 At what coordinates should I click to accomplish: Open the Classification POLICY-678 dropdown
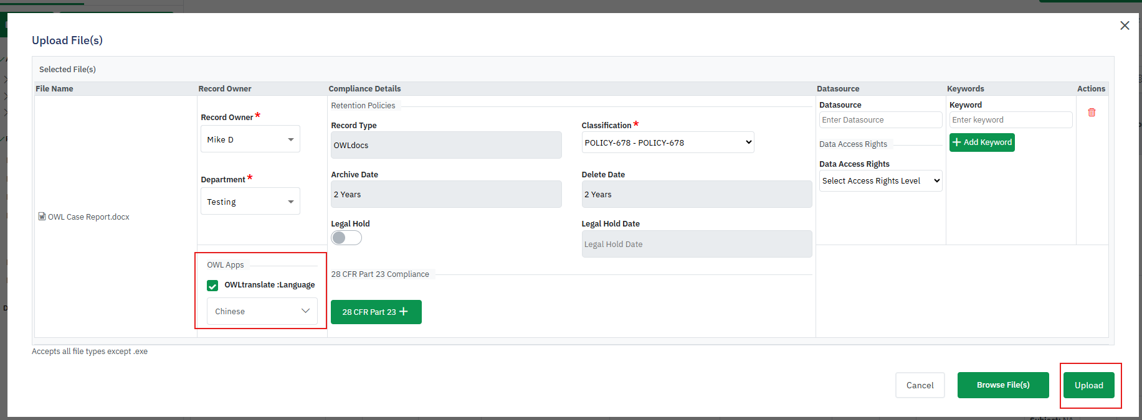coord(667,142)
